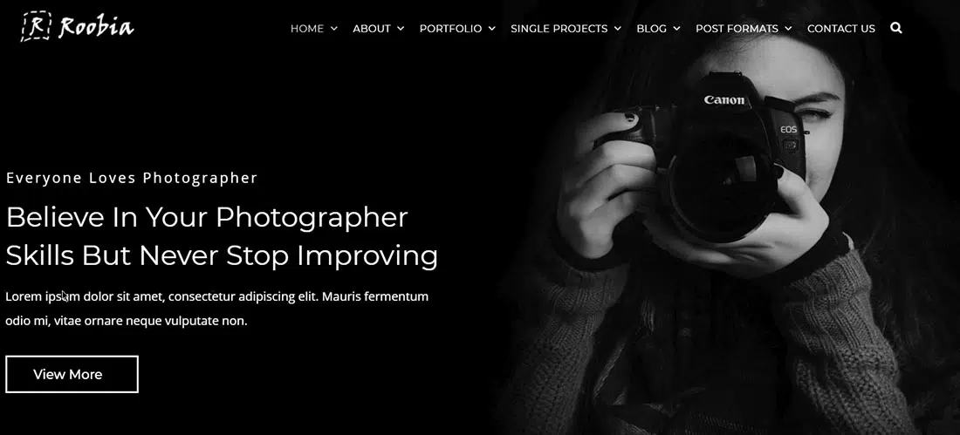Select PORTFOLIO in the navigation
Image resolution: width=960 pixels, height=435 pixels.
(x=450, y=28)
